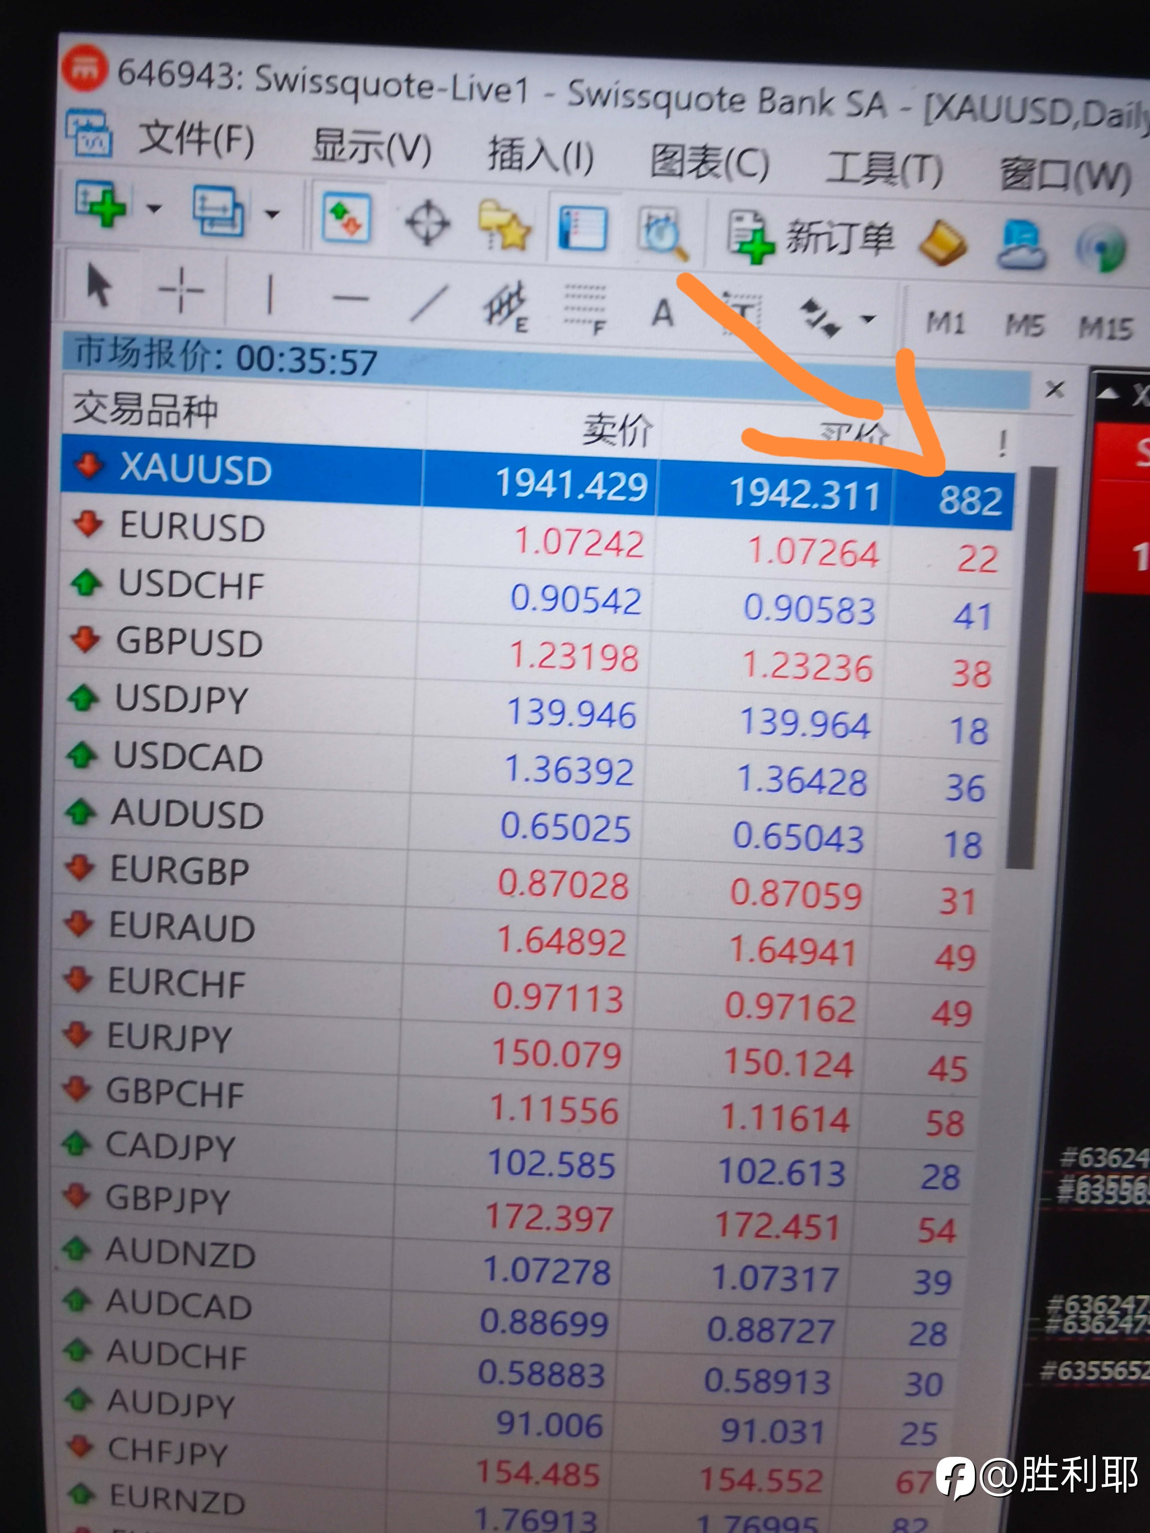Click the cloud user icon in toolbar
The image size is (1150, 1533).
pos(1021,245)
